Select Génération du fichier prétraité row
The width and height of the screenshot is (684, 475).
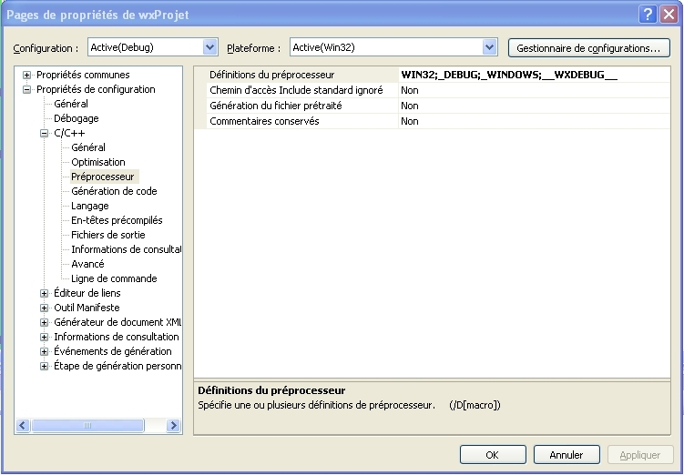pos(275,106)
